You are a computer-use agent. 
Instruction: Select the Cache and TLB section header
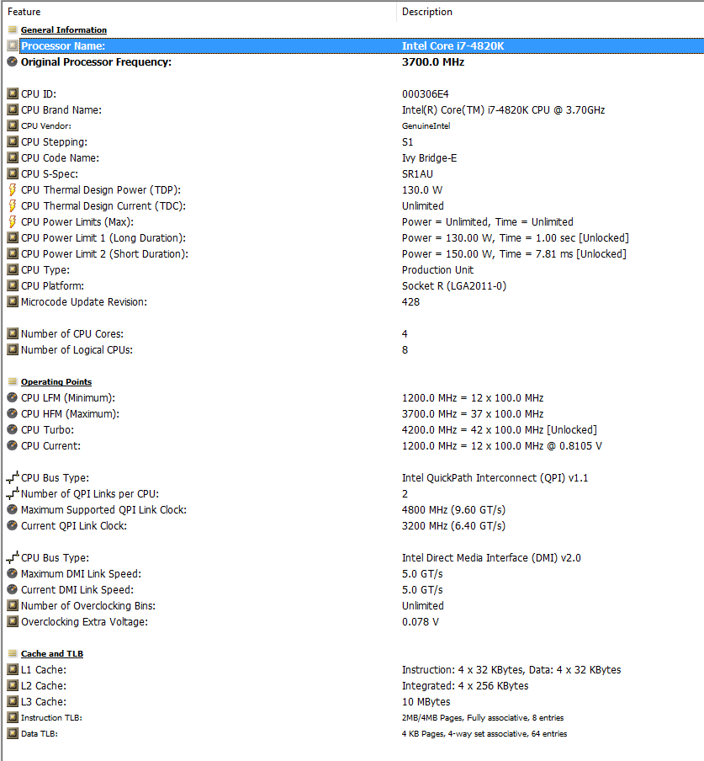pyautogui.click(x=52, y=654)
